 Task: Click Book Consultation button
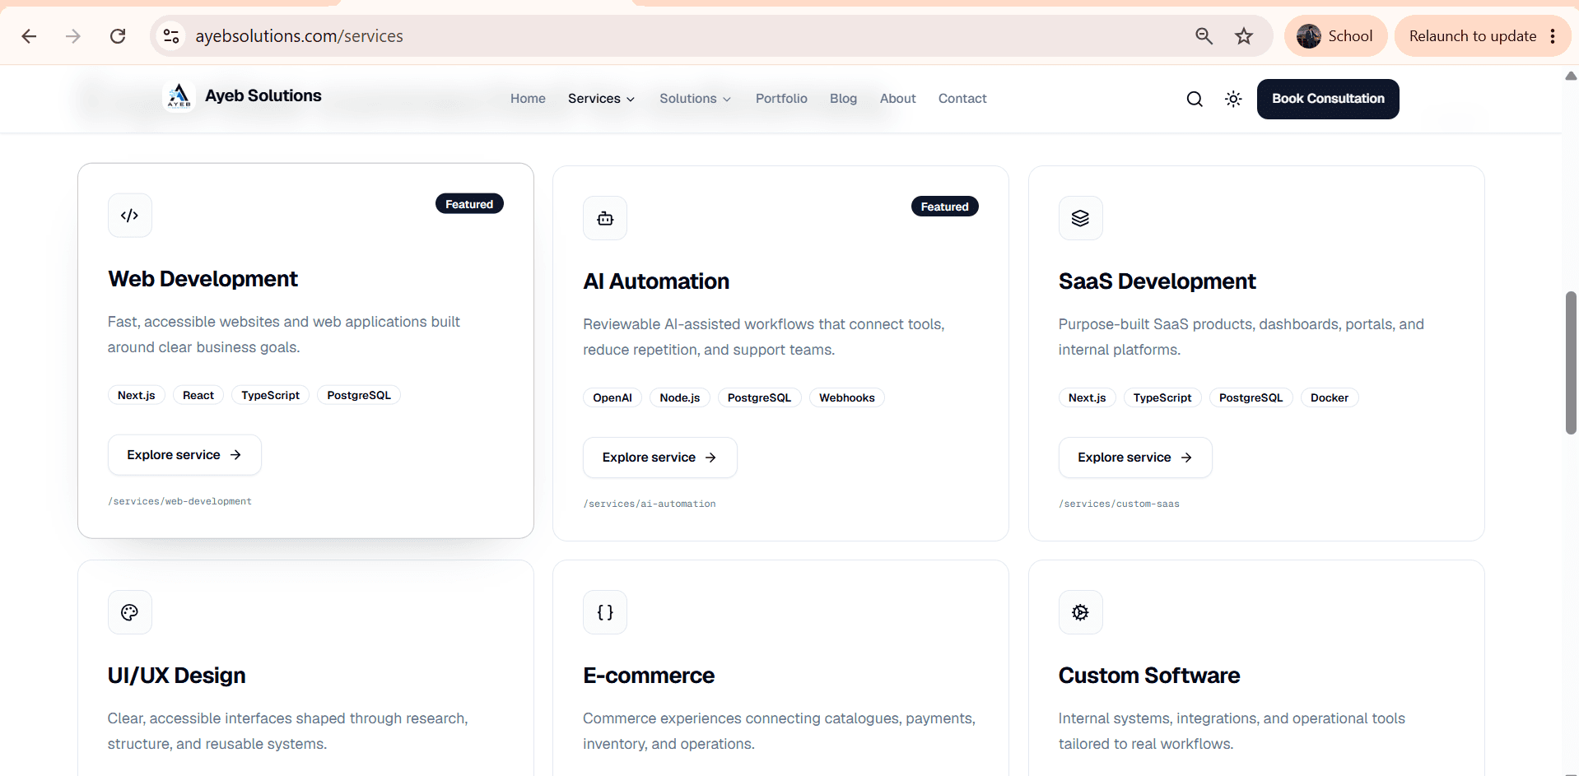click(x=1328, y=99)
